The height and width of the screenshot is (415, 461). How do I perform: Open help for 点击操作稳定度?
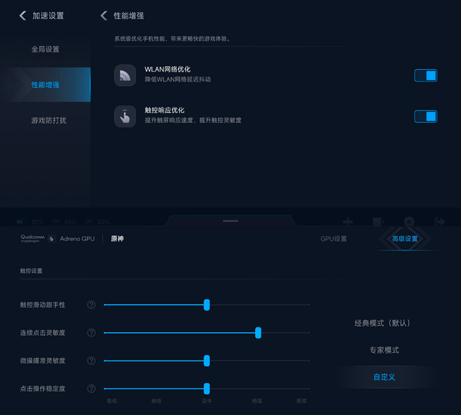(91, 389)
